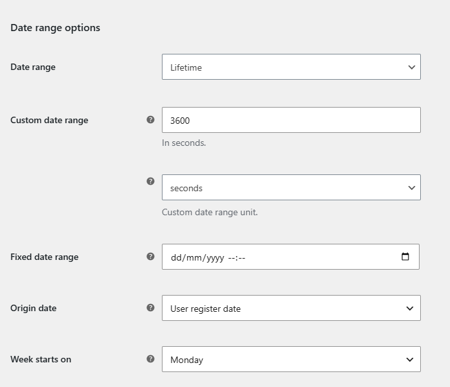Open the Origin date dropdown showing User register date
This screenshot has height=387, width=450.
[291, 308]
